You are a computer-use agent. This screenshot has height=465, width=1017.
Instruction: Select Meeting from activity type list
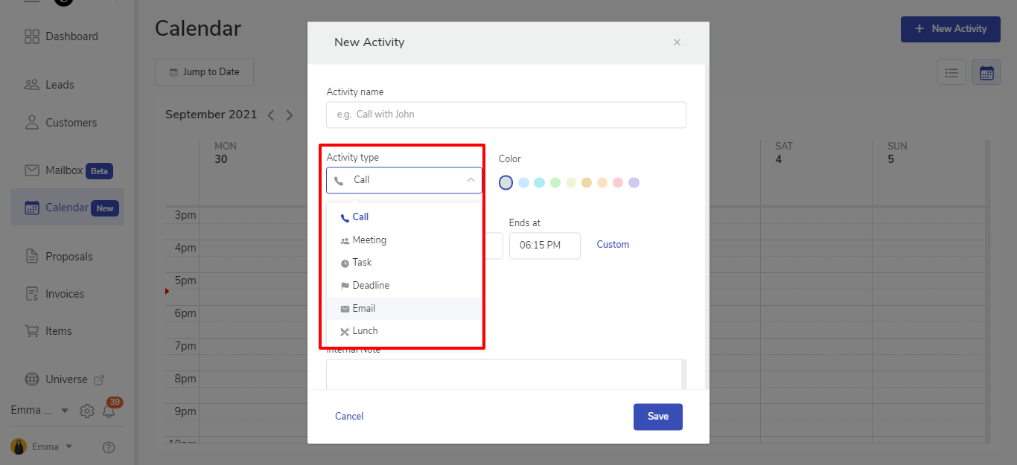click(x=369, y=240)
